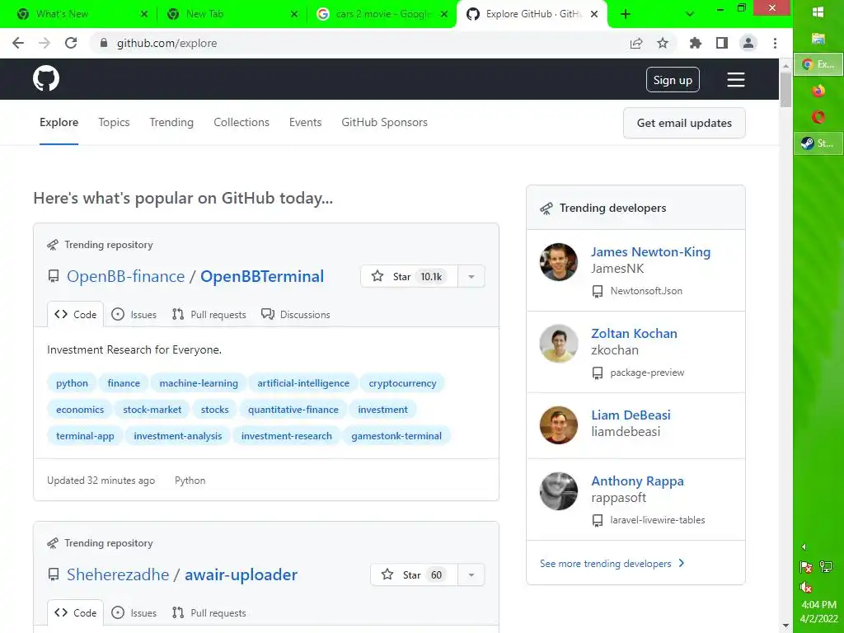Star the OpenBBTerminal repository
Viewport: 844px width, 633px height.
point(409,276)
